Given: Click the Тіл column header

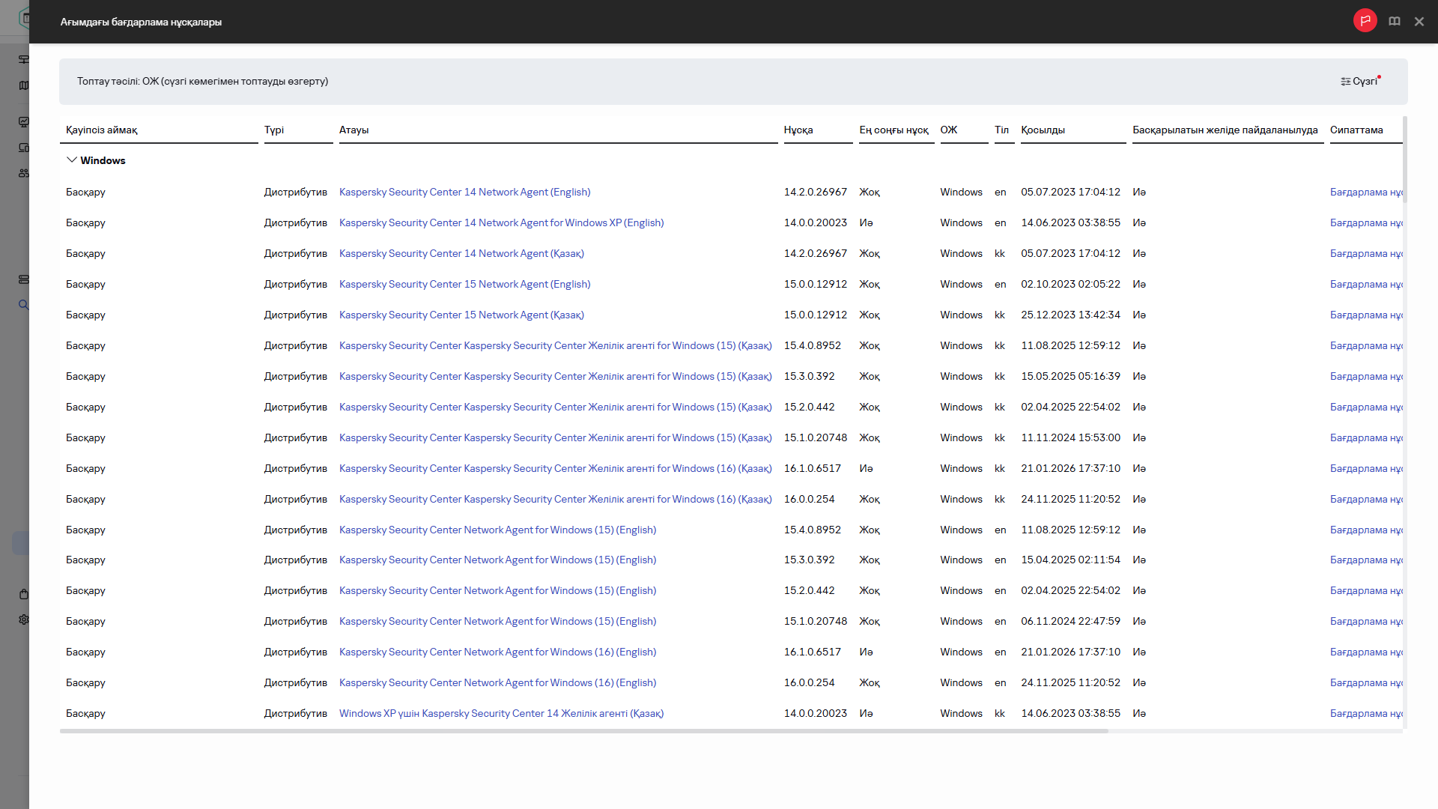Looking at the screenshot, I should pos(1001,130).
